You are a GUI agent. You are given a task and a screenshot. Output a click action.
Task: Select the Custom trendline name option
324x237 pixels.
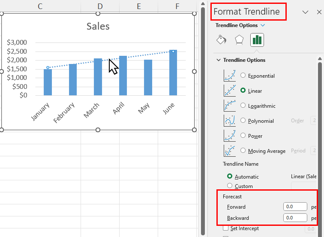[x=230, y=185]
